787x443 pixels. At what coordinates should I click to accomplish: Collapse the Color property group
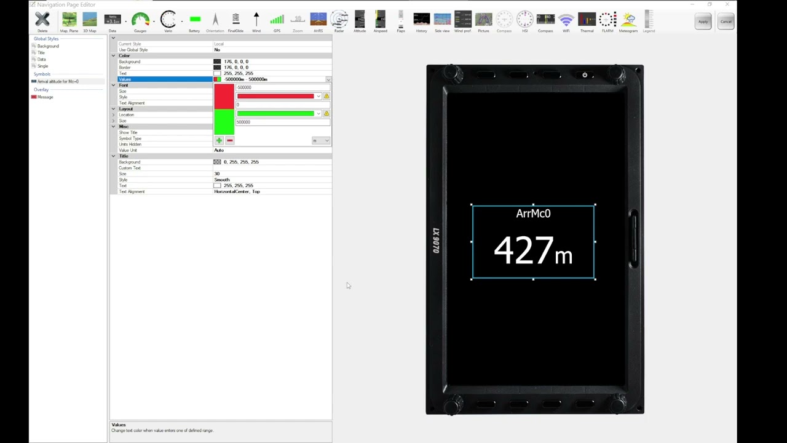[x=113, y=56]
